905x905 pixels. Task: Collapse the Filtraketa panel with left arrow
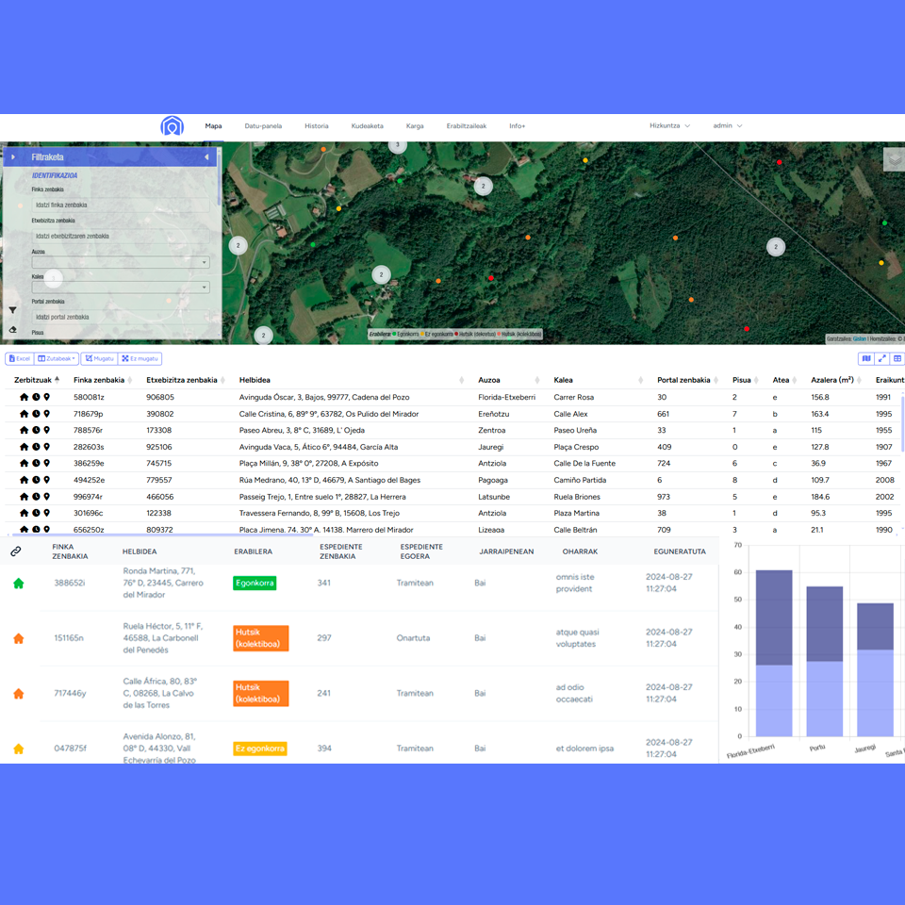pos(206,157)
